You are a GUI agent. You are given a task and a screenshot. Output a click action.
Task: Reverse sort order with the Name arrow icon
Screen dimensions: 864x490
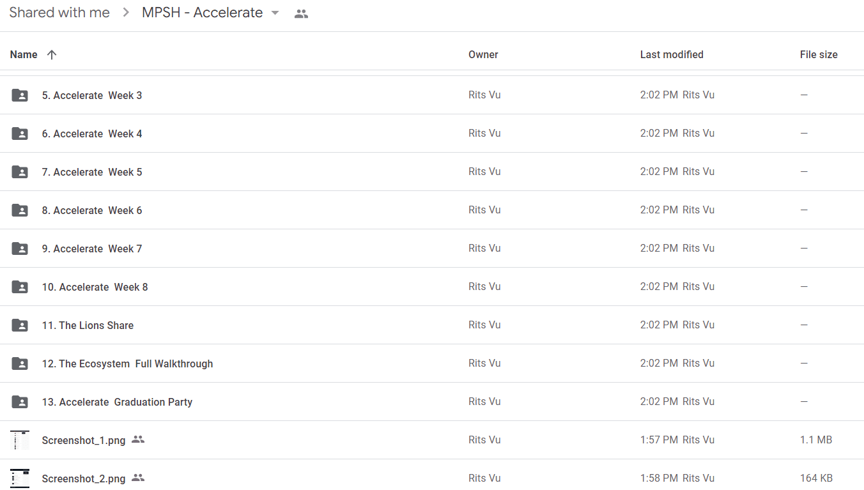click(x=52, y=55)
